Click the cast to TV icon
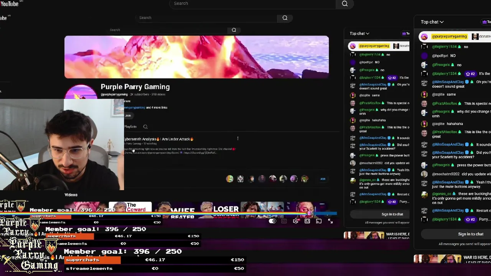Screen dimensions: 491x276 point(319,221)
